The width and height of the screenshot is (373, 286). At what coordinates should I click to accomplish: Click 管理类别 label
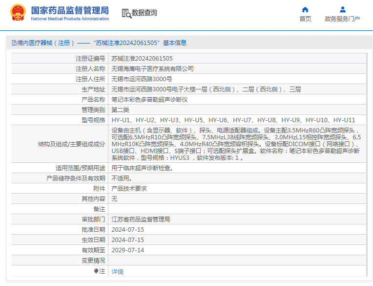[93, 110]
